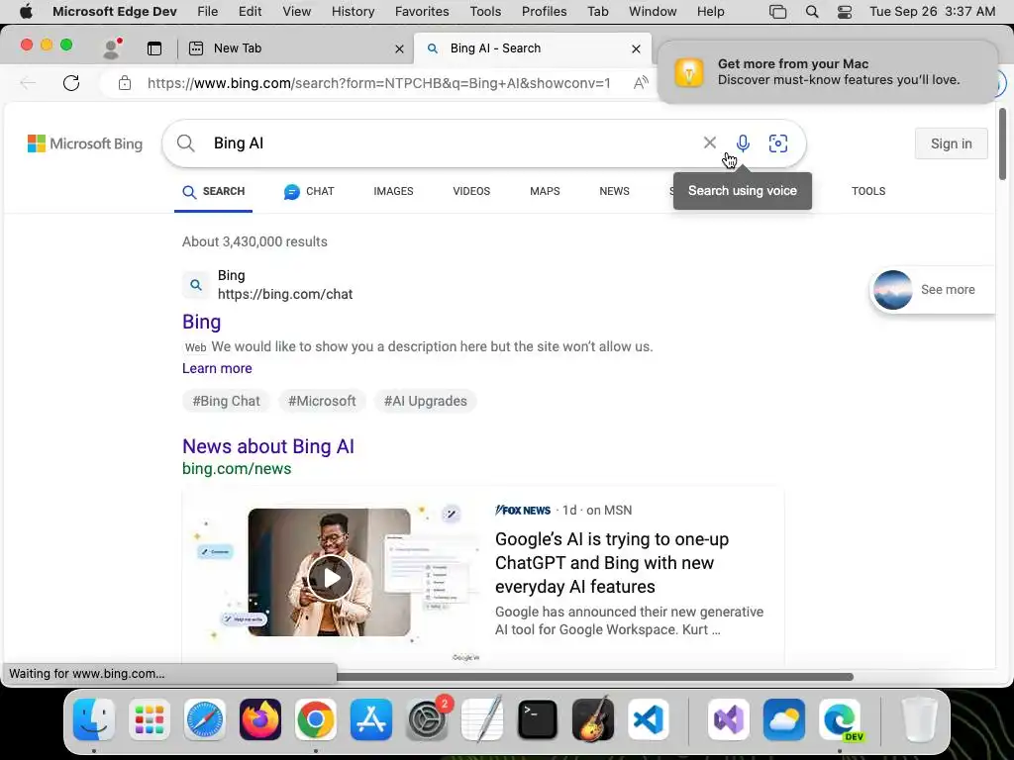Click the Learn more link
This screenshot has height=760, width=1014.
(217, 368)
